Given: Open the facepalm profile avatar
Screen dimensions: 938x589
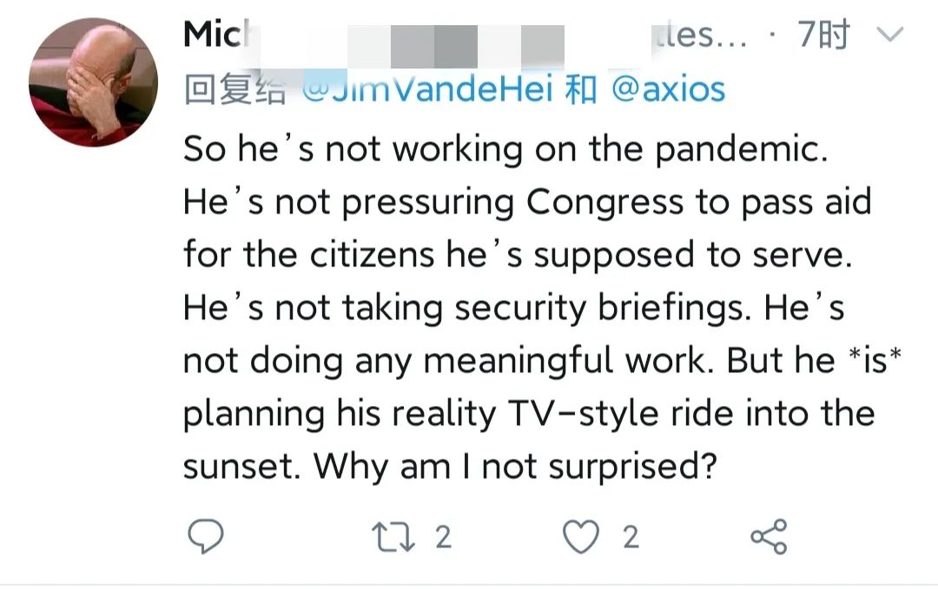Looking at the screenshot, I should [x=93, y=82].
